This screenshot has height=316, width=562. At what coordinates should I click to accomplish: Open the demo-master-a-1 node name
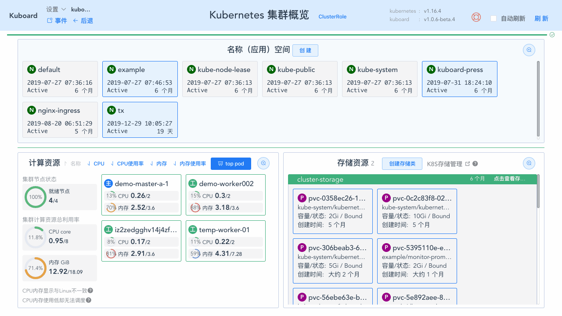[142, 183]
